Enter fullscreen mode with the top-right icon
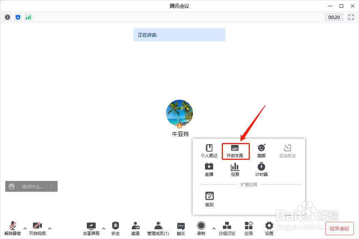Viewport: 359px width, 239px height. (x=351, y=17)
